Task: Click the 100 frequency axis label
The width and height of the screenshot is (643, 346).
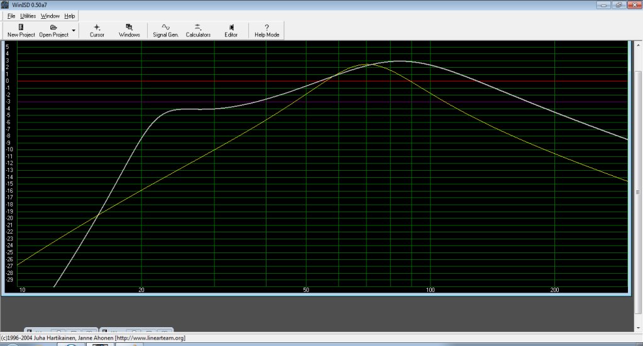Action: tap(430, 290)
